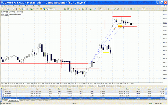Toggle the Terminal window icon
The image size is (168, 105).
pos(23,9)
